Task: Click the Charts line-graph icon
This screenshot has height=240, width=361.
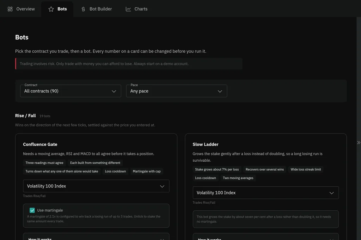Action: [x=128, y=9]
